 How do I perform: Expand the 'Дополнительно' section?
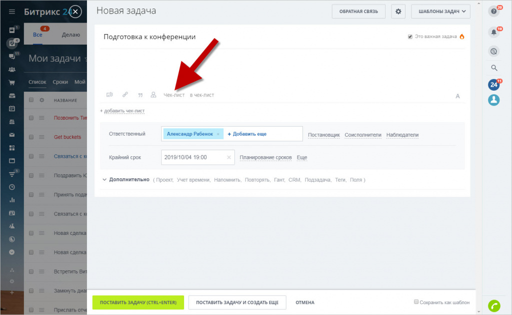click(x=129, y=179)
